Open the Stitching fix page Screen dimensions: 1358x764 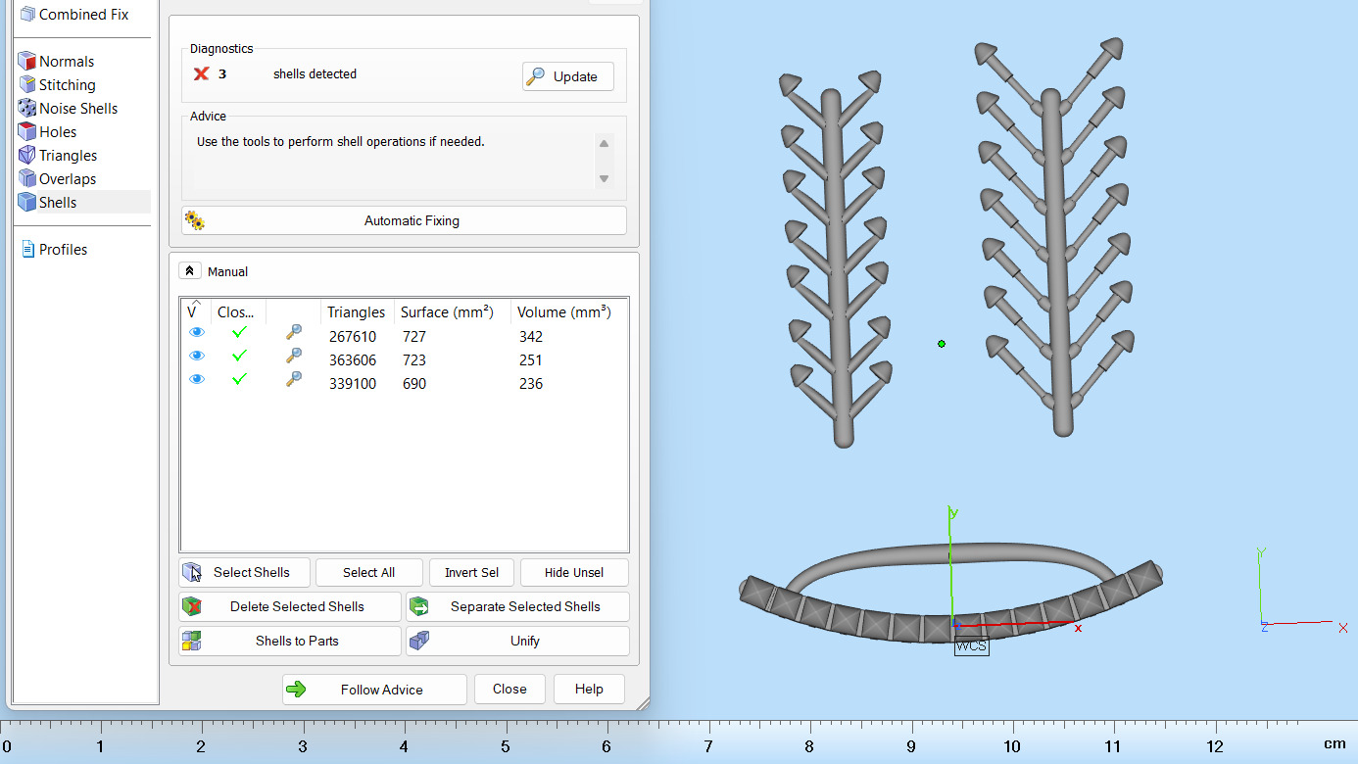(58, 85)
